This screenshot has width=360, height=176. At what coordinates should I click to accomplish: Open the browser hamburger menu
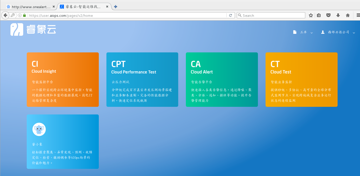[x=358, y=15]
